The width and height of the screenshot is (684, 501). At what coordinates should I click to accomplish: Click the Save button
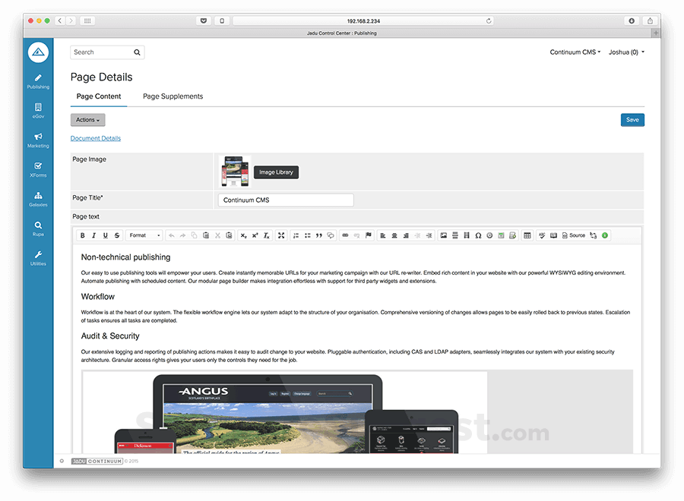click(x=632, y=119)
